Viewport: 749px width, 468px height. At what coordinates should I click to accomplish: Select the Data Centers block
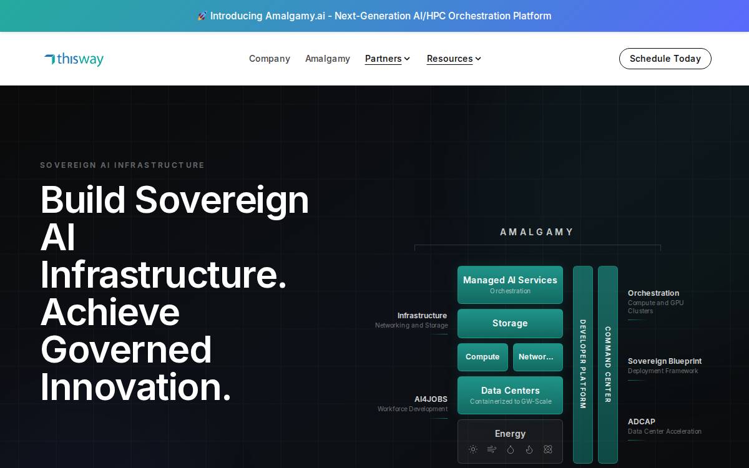point(510,395)
